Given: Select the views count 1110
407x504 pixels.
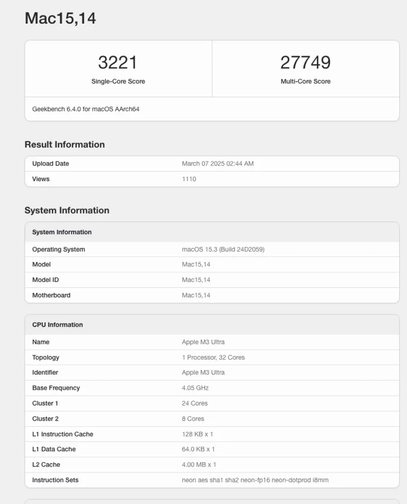Looking at the screenshot, I should pyautogui.click(x=189, y=179).
